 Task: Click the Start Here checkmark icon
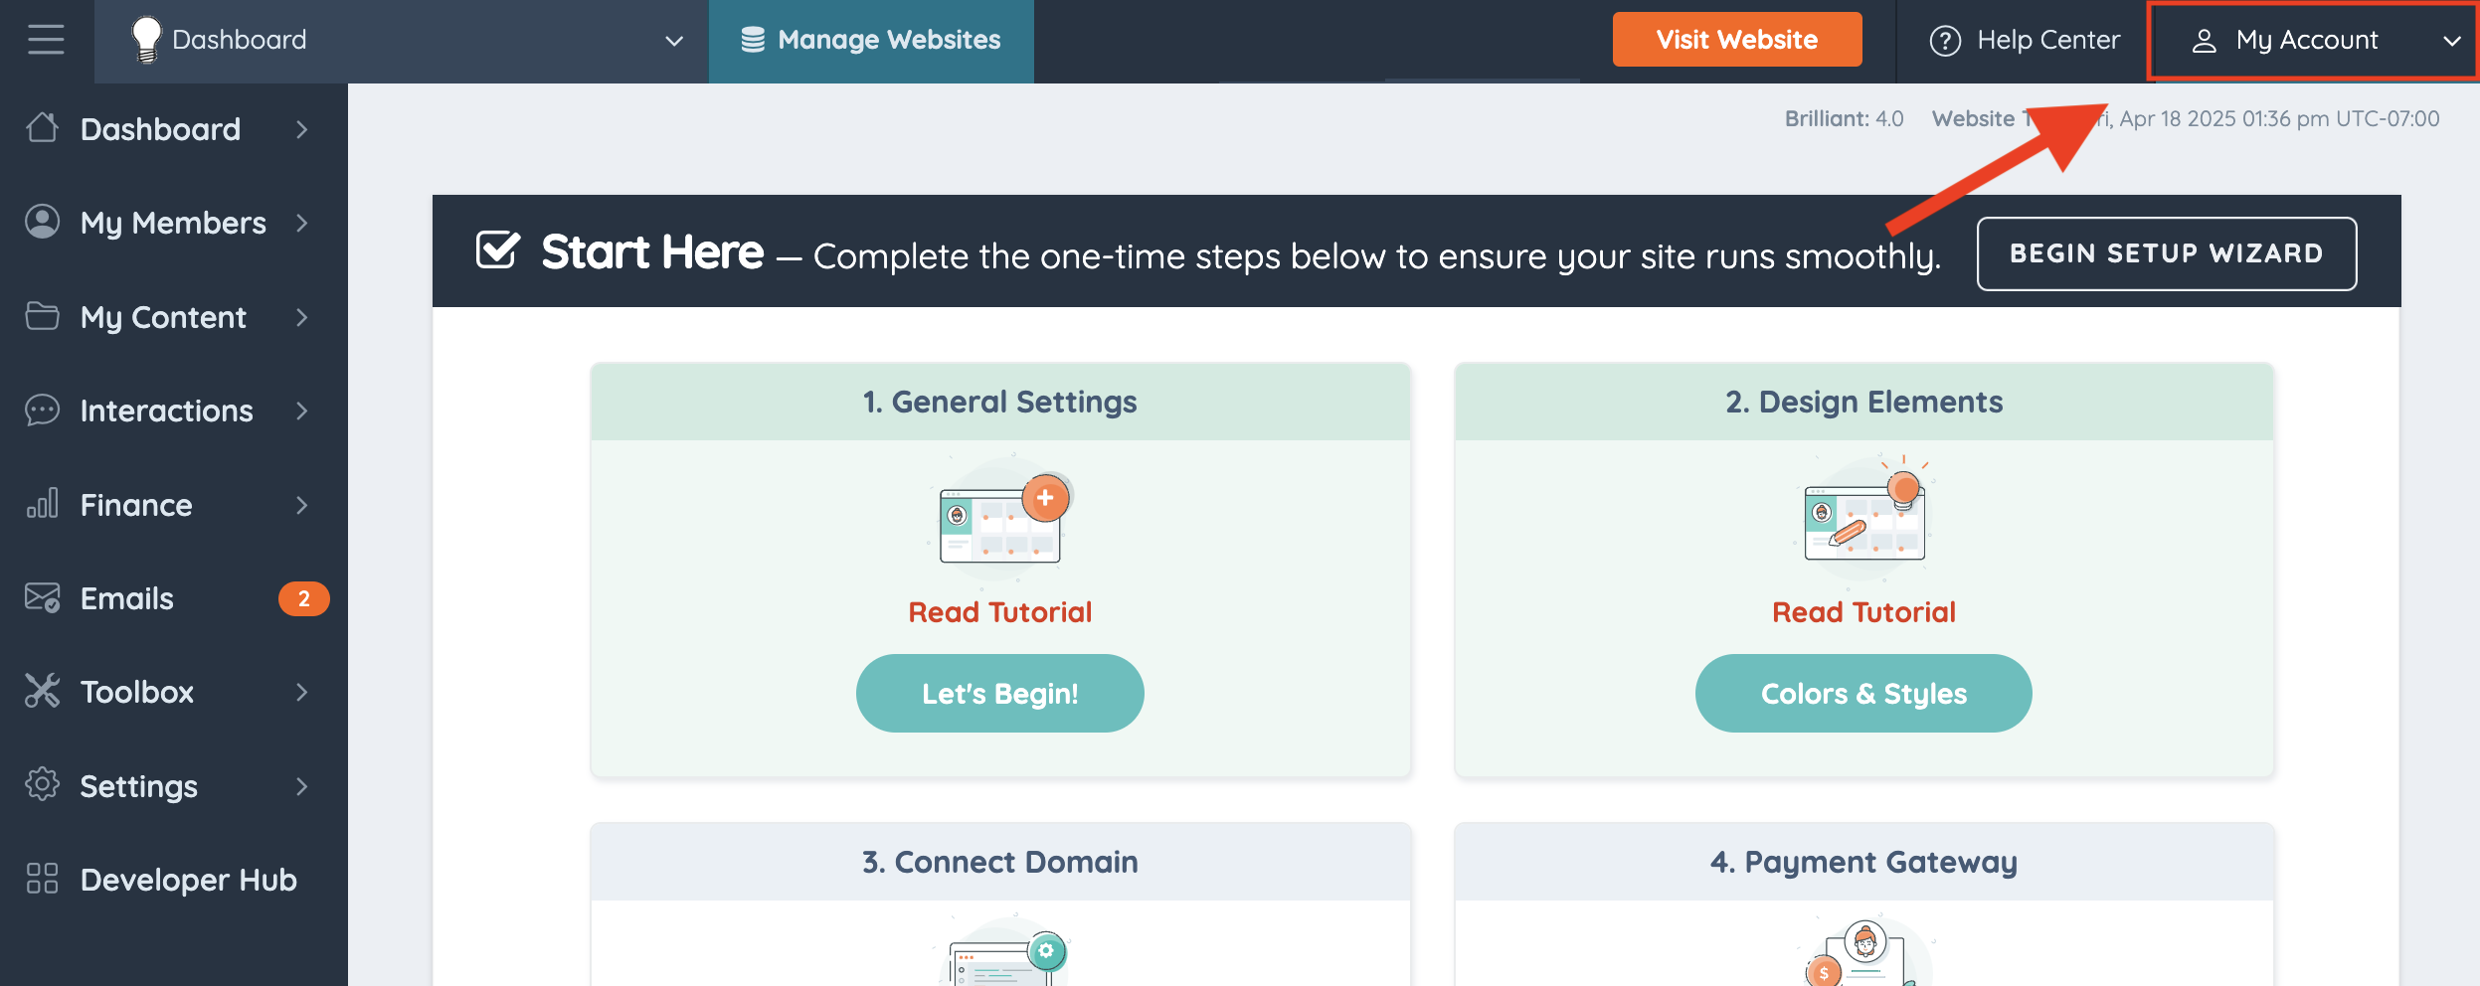tap(497, 250)
